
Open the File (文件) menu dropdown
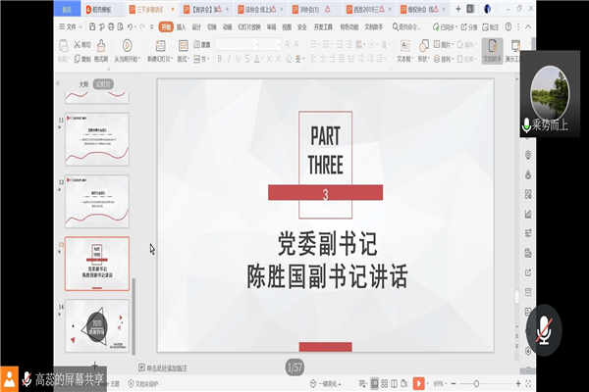pos(71,28)
